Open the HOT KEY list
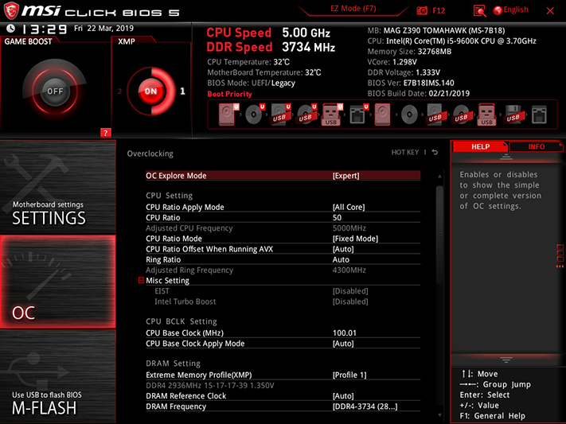Image resolution: width=566 pixels, height=424 pixels. click(x=405, y=152)
